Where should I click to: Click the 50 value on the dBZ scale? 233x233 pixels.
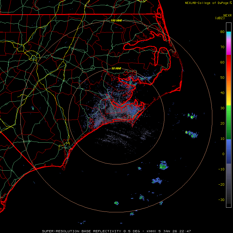tap(222, 78)
